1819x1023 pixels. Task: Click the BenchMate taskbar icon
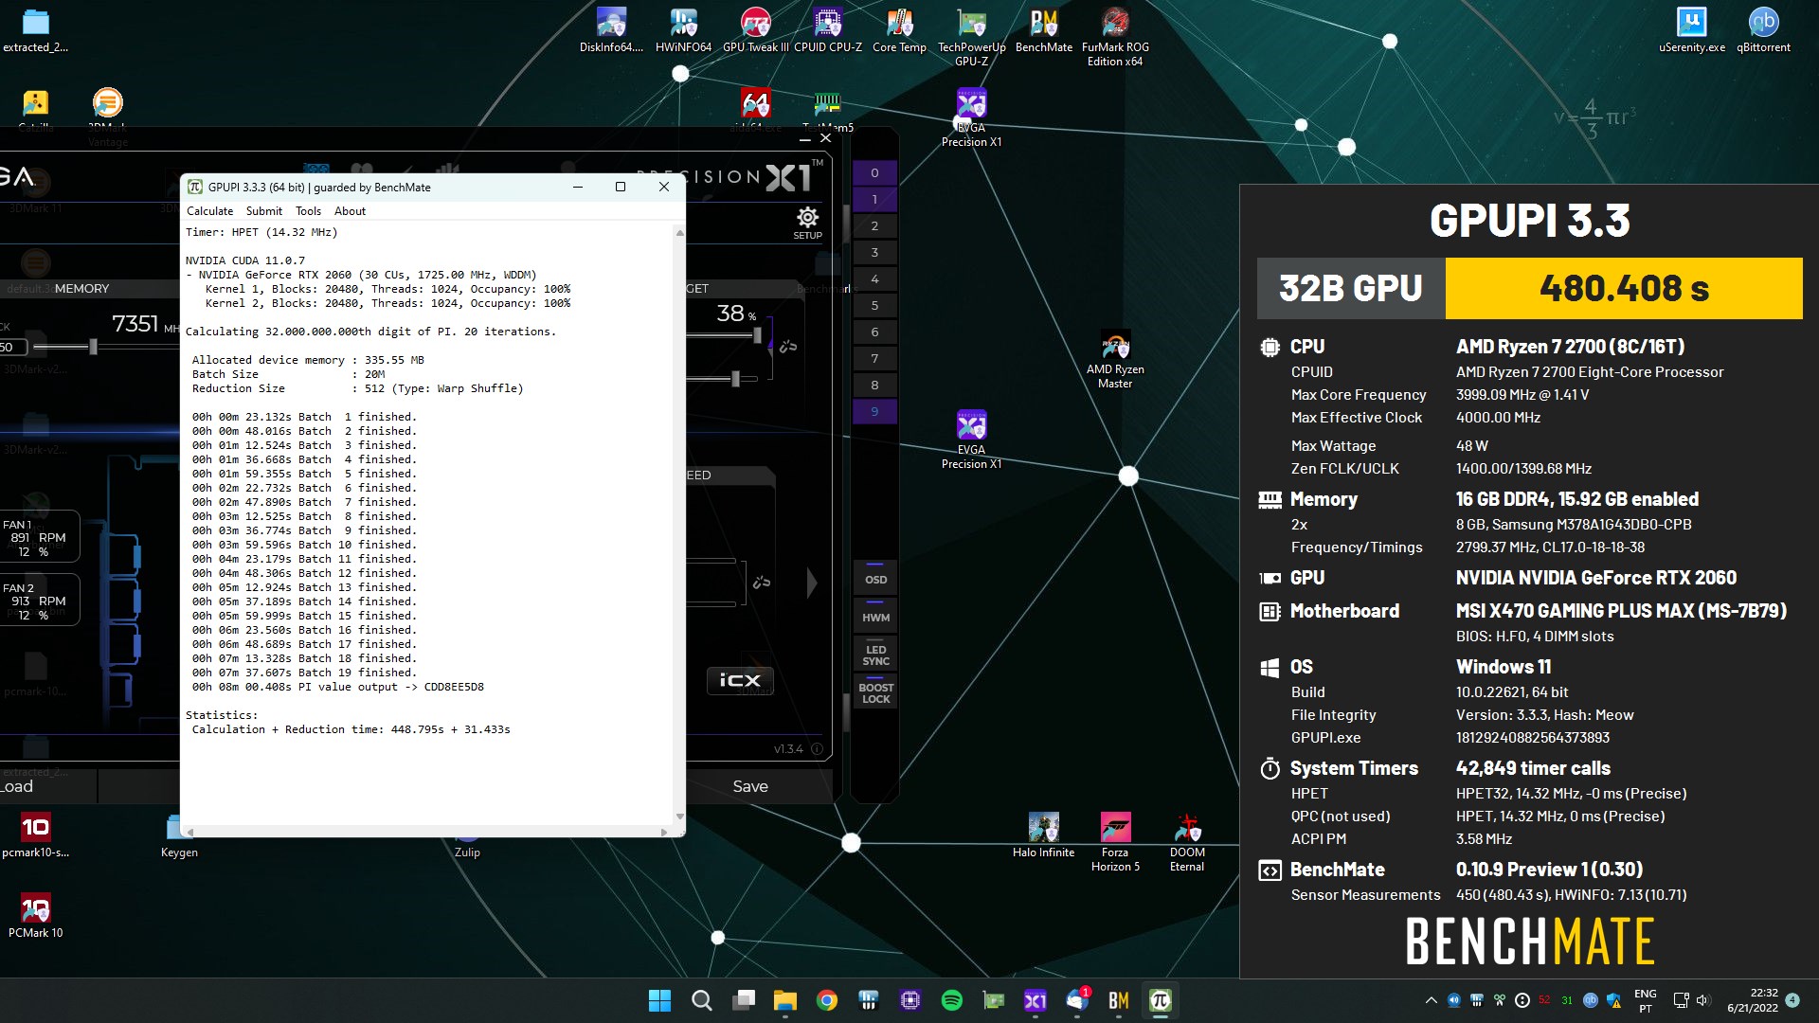pos(1118,1000)
